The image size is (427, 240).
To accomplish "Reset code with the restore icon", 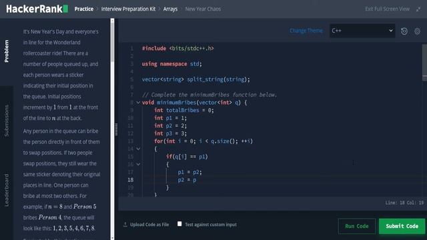I will [x=404, y=31].
